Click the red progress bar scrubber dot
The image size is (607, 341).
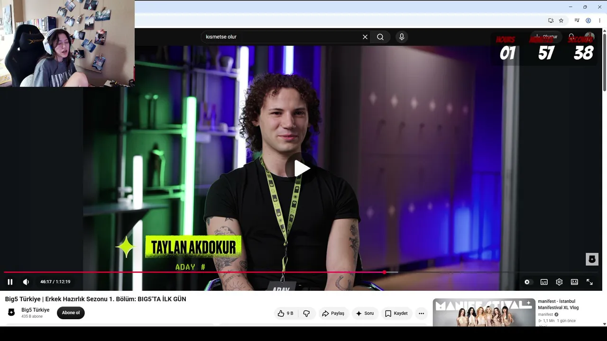(x=384, y=272)
